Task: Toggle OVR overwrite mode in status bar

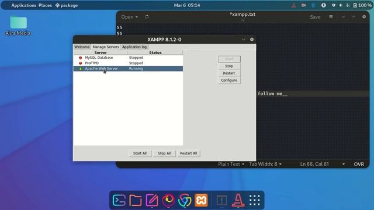Action: pos(359,164)
